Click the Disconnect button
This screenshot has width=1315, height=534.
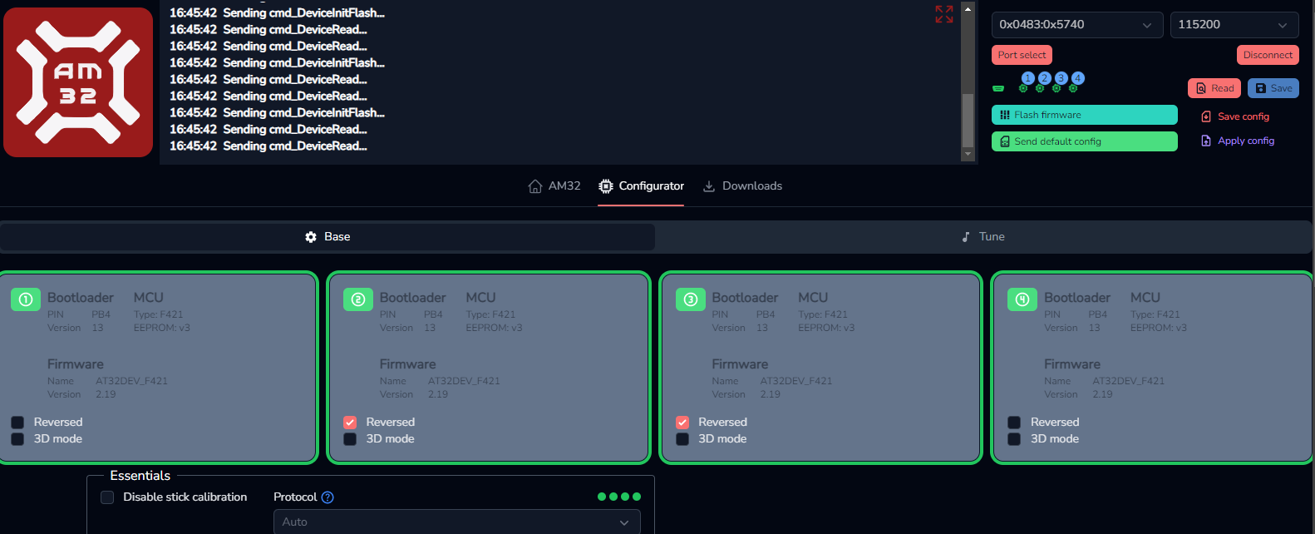[x=1268, y=55]
